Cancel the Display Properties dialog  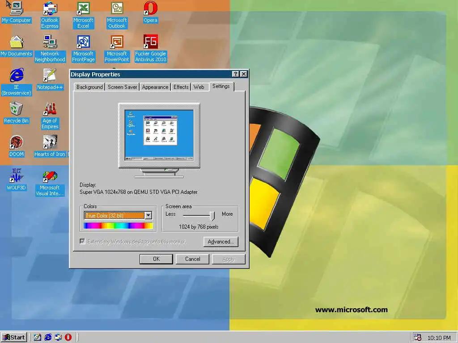coord(192,259)
